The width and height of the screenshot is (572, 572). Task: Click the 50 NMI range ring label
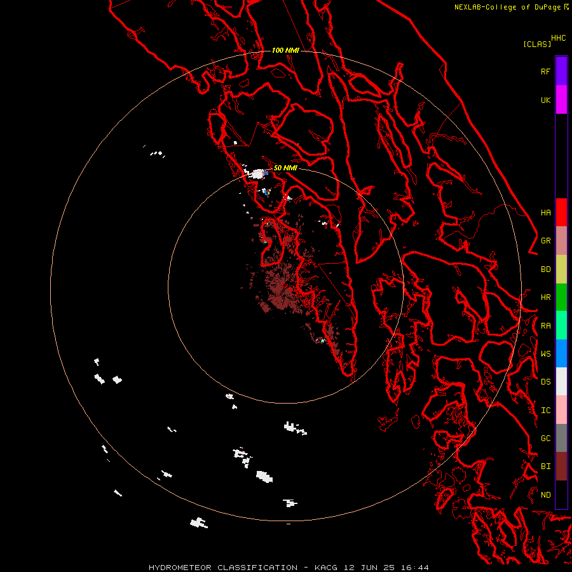(285, 168)
